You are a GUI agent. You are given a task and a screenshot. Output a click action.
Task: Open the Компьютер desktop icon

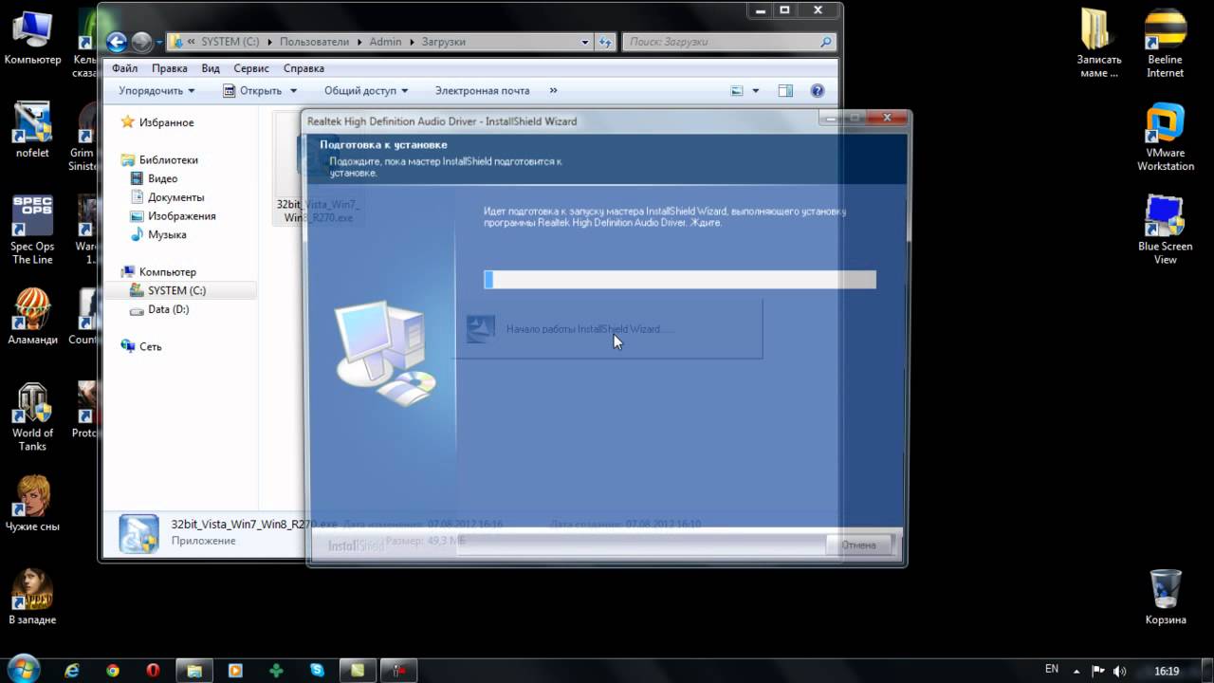click(x=32, y=37)
